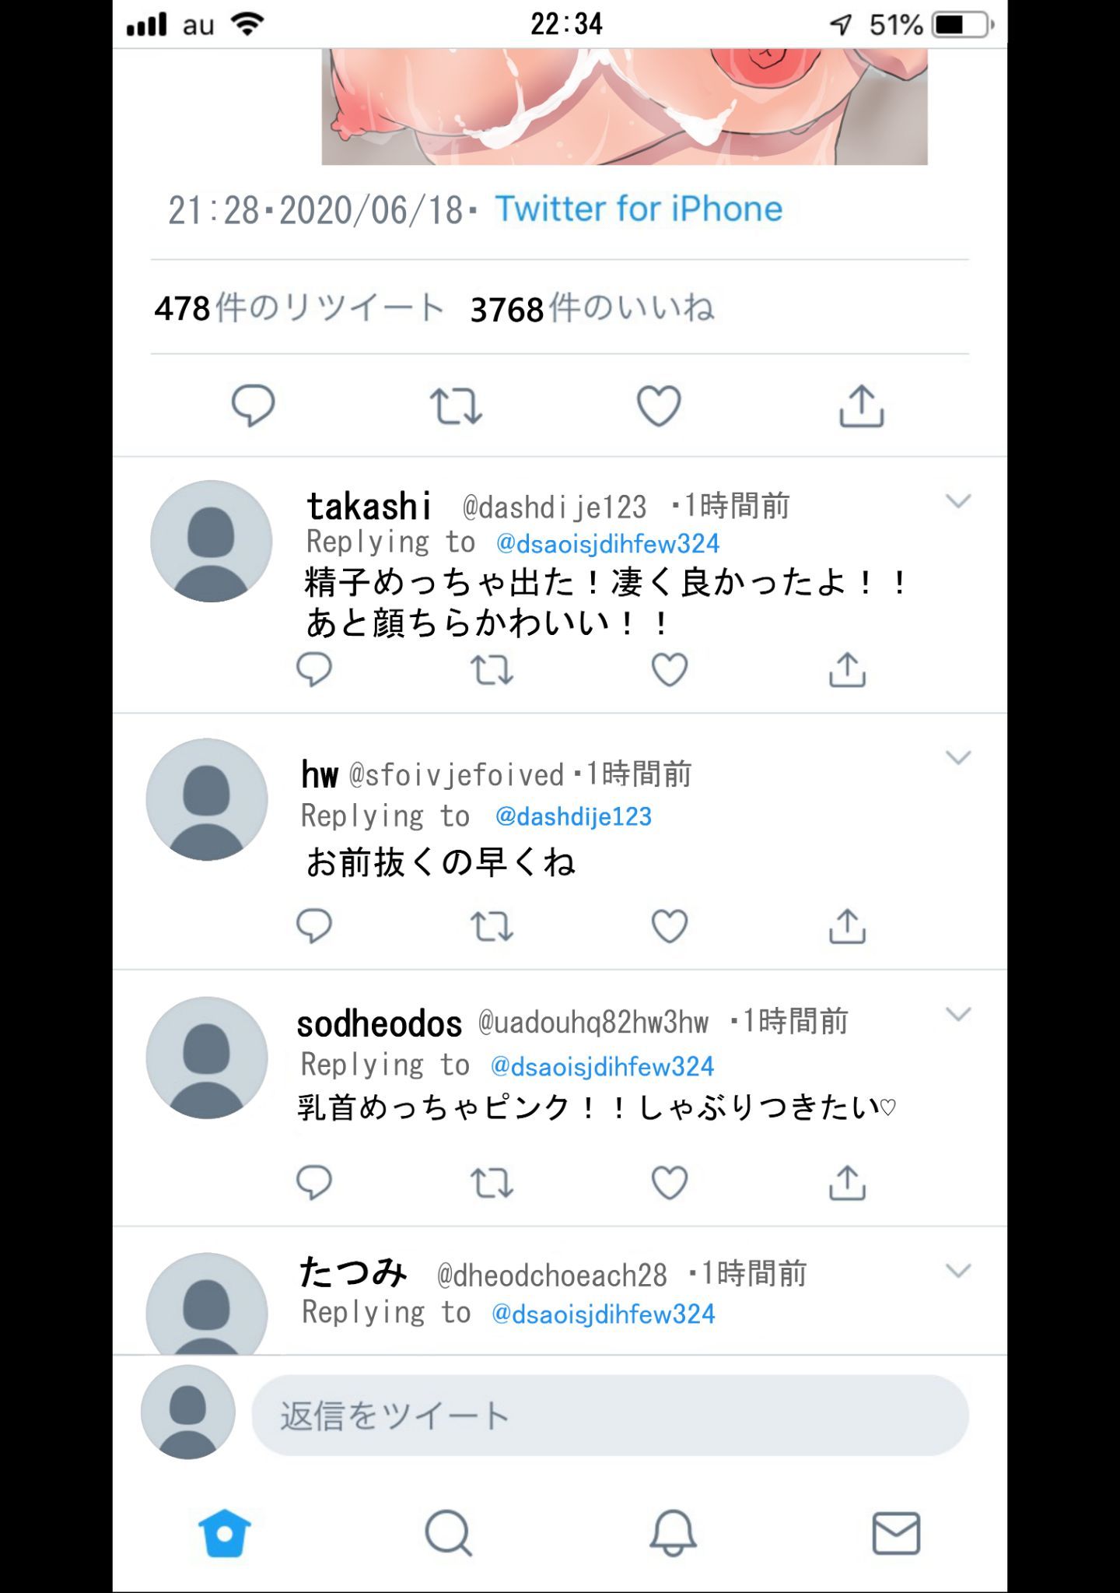Viewport: 1120px width, 1593px height.
Task: Tap the 返信をツイート reply field
Action: [610, 1416]
